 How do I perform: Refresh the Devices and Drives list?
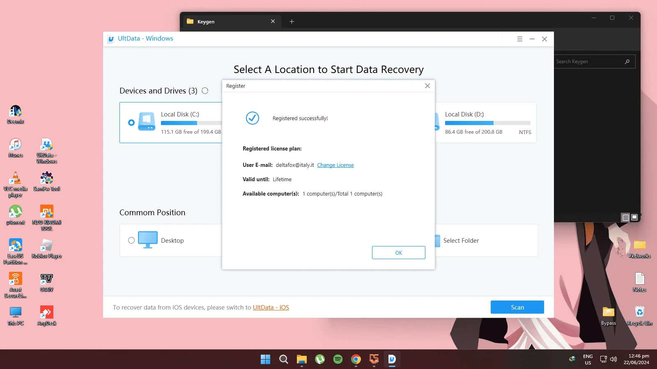[x=205, y=91]
